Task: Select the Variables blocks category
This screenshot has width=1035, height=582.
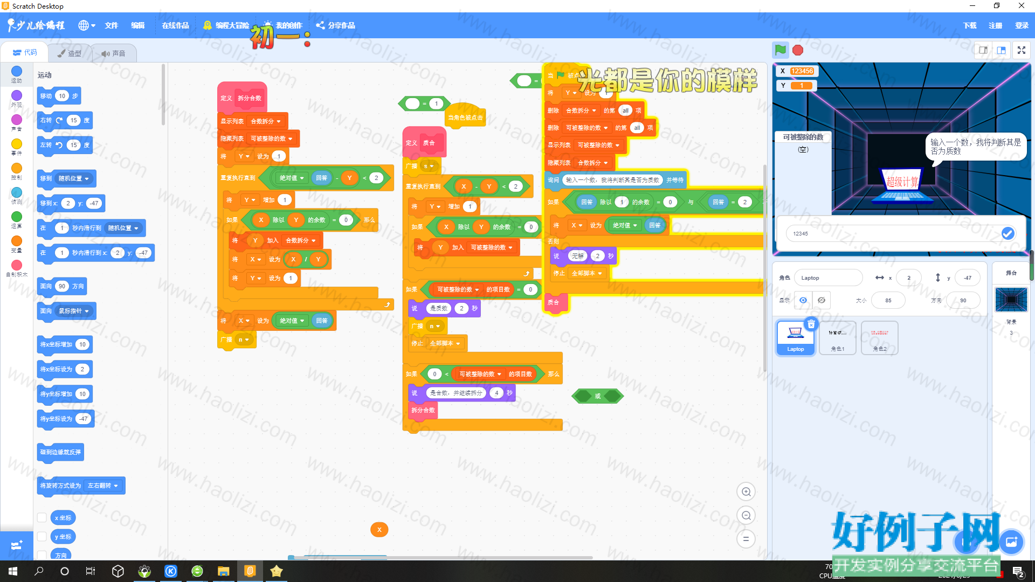Action: [17, 244]
